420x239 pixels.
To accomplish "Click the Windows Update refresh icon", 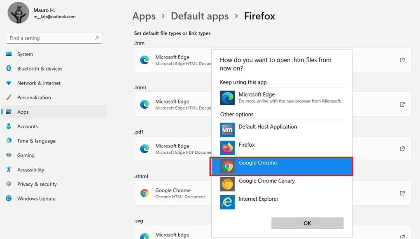I will (x=9, y=198).
